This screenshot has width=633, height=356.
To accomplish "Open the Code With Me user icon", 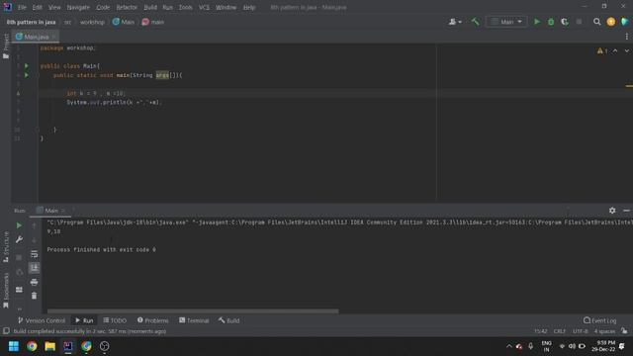I will [x=455, y=22].
